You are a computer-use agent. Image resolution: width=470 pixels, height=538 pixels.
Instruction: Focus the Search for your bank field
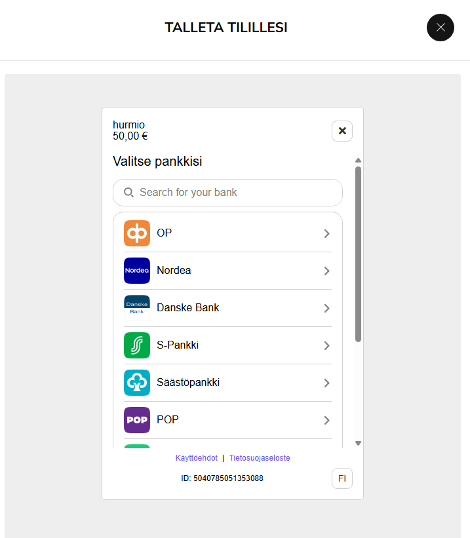236,193
